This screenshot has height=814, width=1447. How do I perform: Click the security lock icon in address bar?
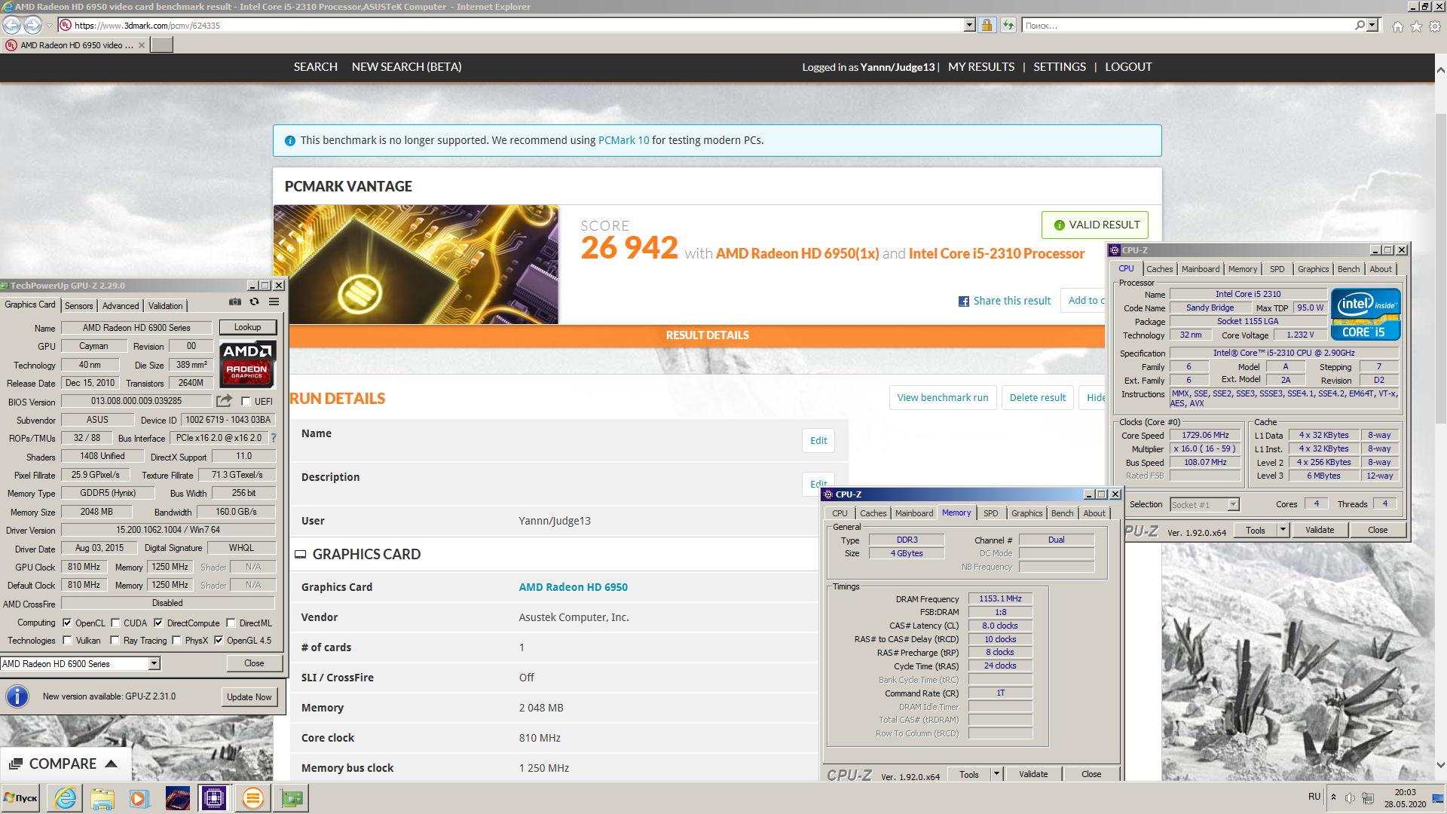[987, 25]
